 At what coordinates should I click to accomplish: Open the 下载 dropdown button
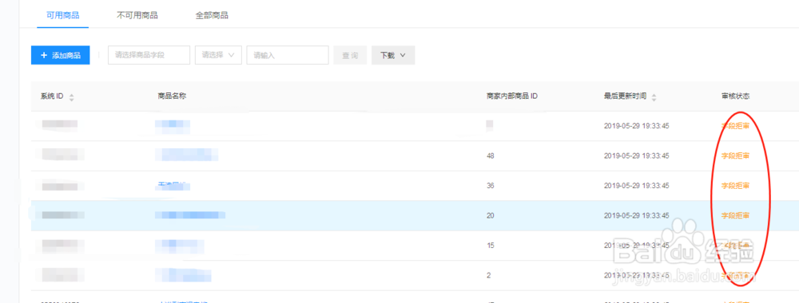(x=393, y=55)
